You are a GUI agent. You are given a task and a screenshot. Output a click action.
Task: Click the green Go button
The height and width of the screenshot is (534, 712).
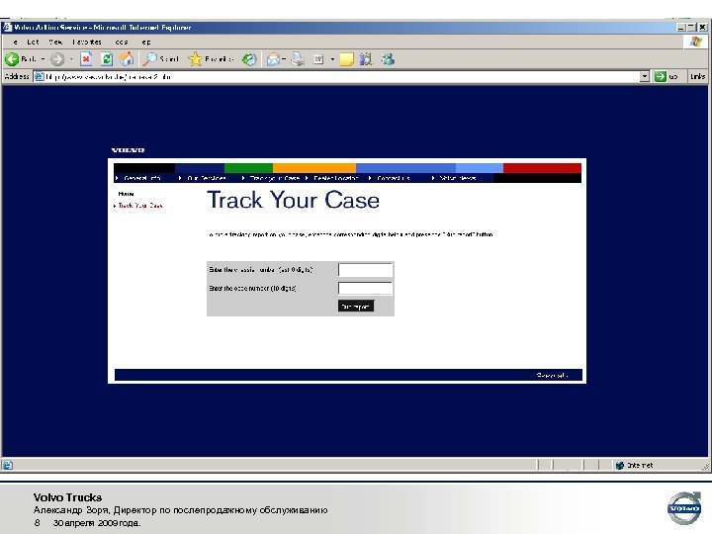[667, 76]
